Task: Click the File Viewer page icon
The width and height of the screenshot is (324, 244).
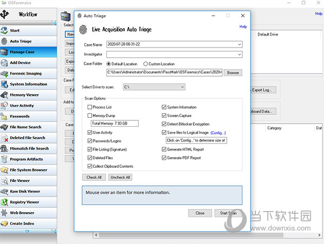Action: [4, 181]
